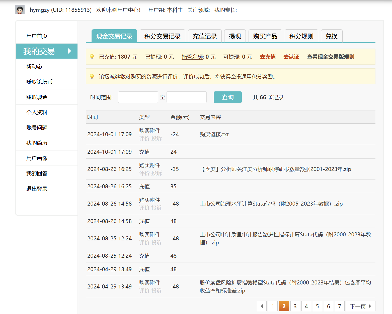
Task: Click the arrow next to 我的交易
Action: click(x=70, y=51)
